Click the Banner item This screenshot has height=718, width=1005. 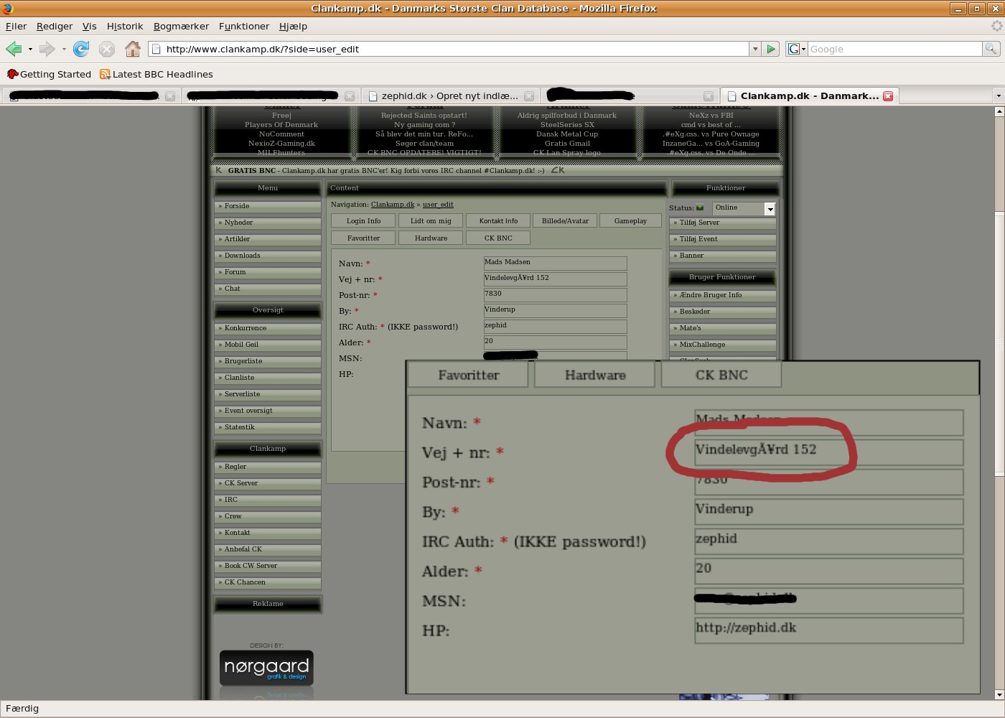tap(723, 256)
